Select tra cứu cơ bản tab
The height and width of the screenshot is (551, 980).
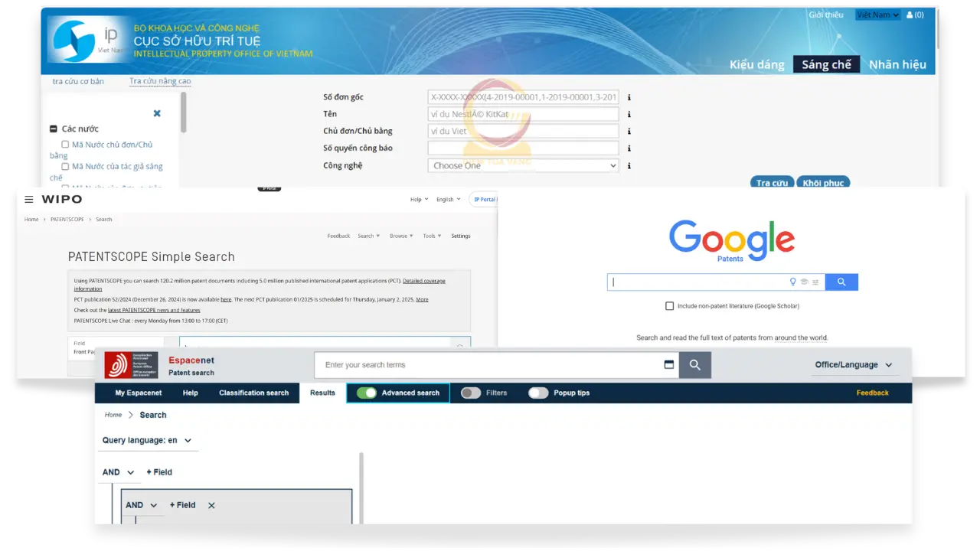tap(78, 81)
